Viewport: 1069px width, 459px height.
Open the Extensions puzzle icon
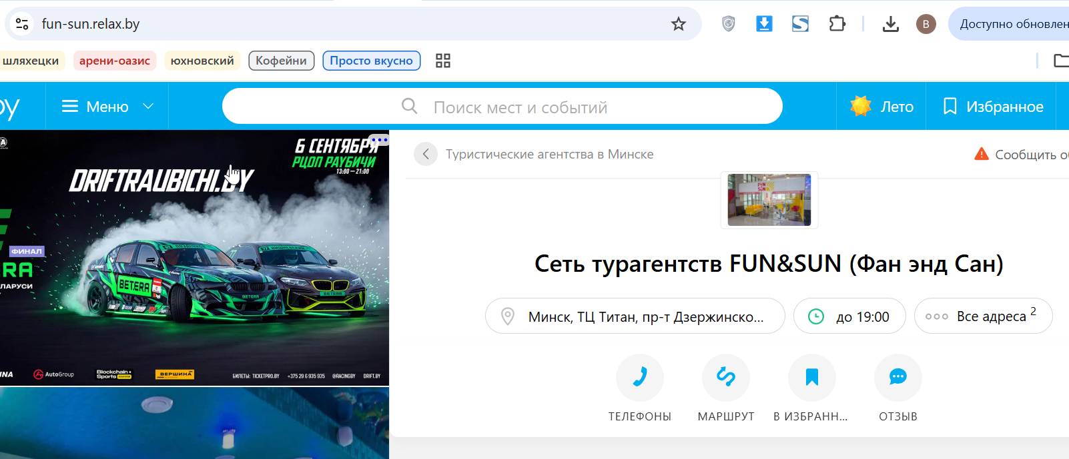[x=837, y=24]
